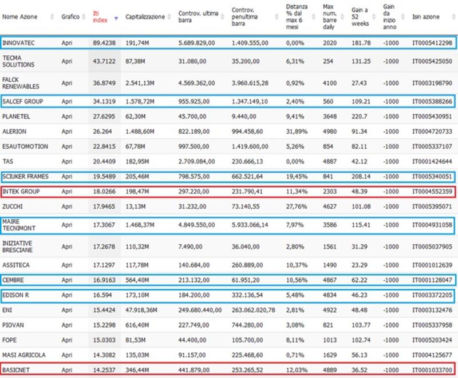Click the Grafico column sort arrows

pos(84,17)
